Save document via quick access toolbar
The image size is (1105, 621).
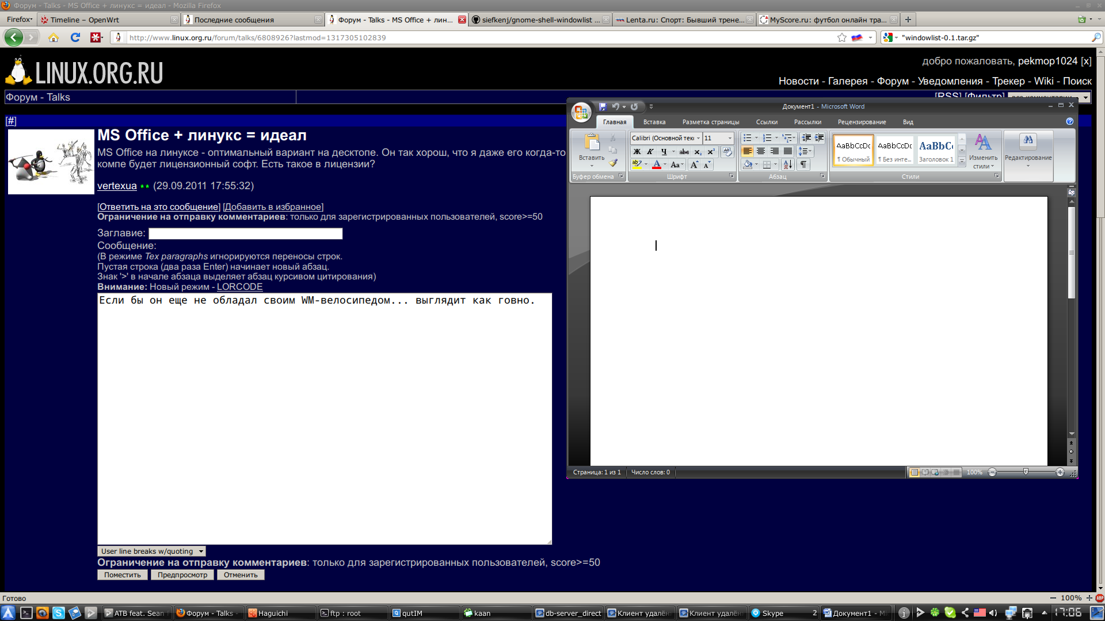[603, 106]
